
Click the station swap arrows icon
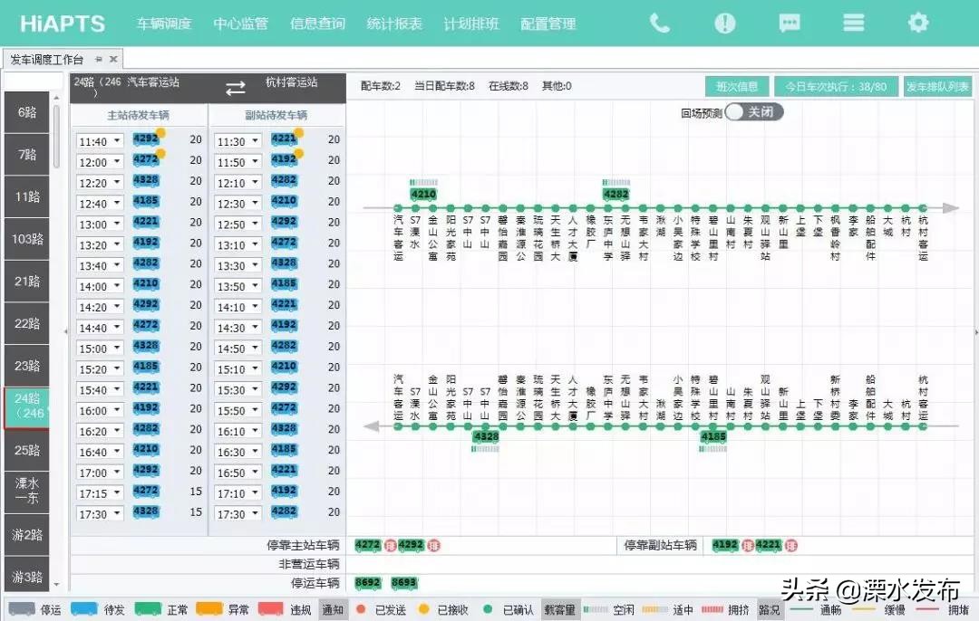[x=235, y=88]
